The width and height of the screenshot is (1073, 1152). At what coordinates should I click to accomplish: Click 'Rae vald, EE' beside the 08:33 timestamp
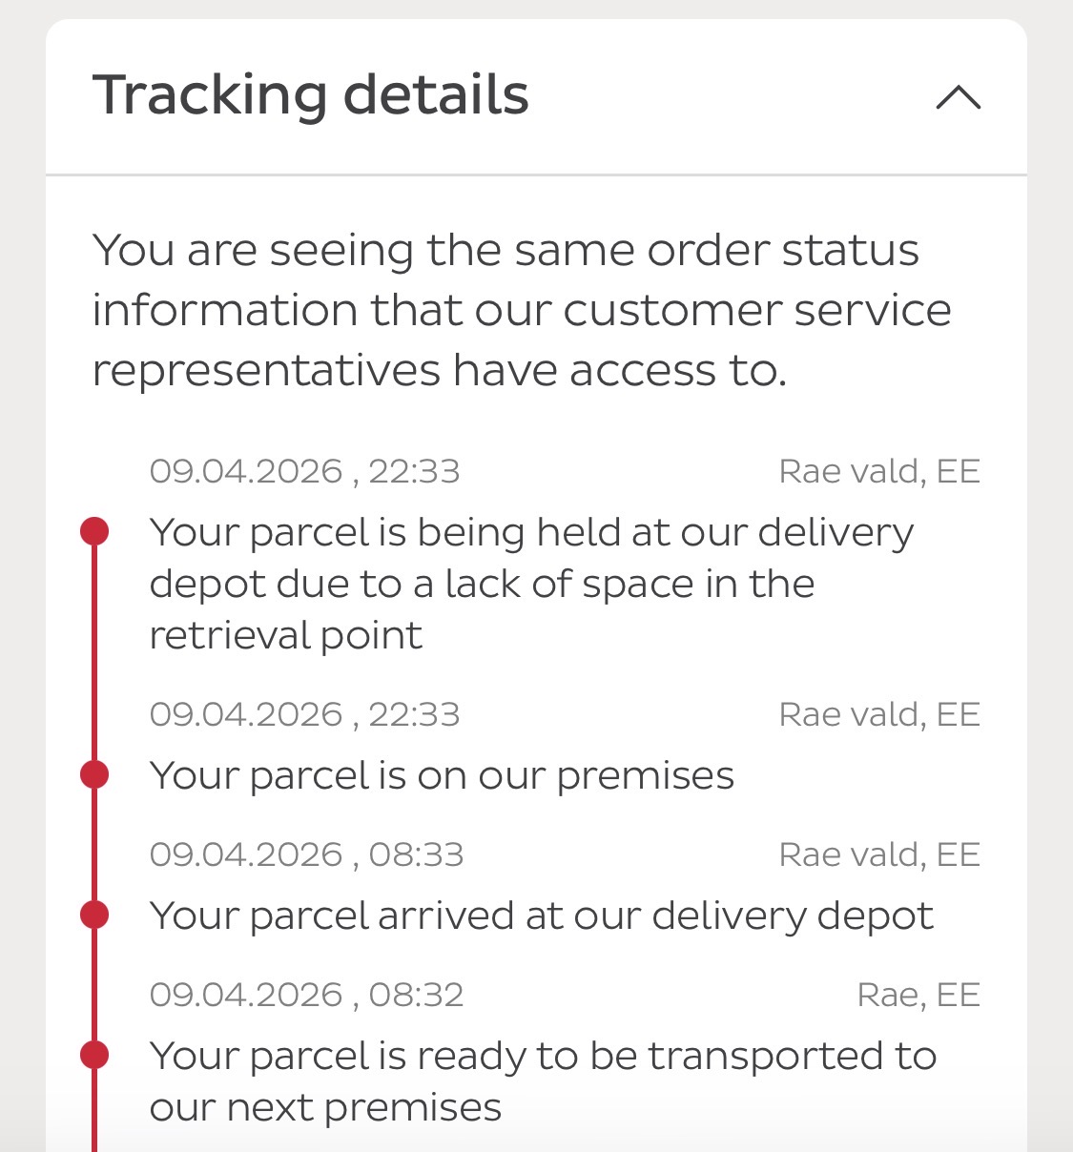click(x=878, y=854)
